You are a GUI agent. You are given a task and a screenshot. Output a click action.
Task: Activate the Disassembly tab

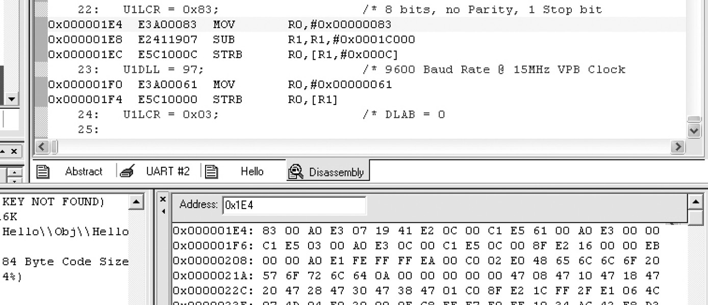click(x=327, y=172)
